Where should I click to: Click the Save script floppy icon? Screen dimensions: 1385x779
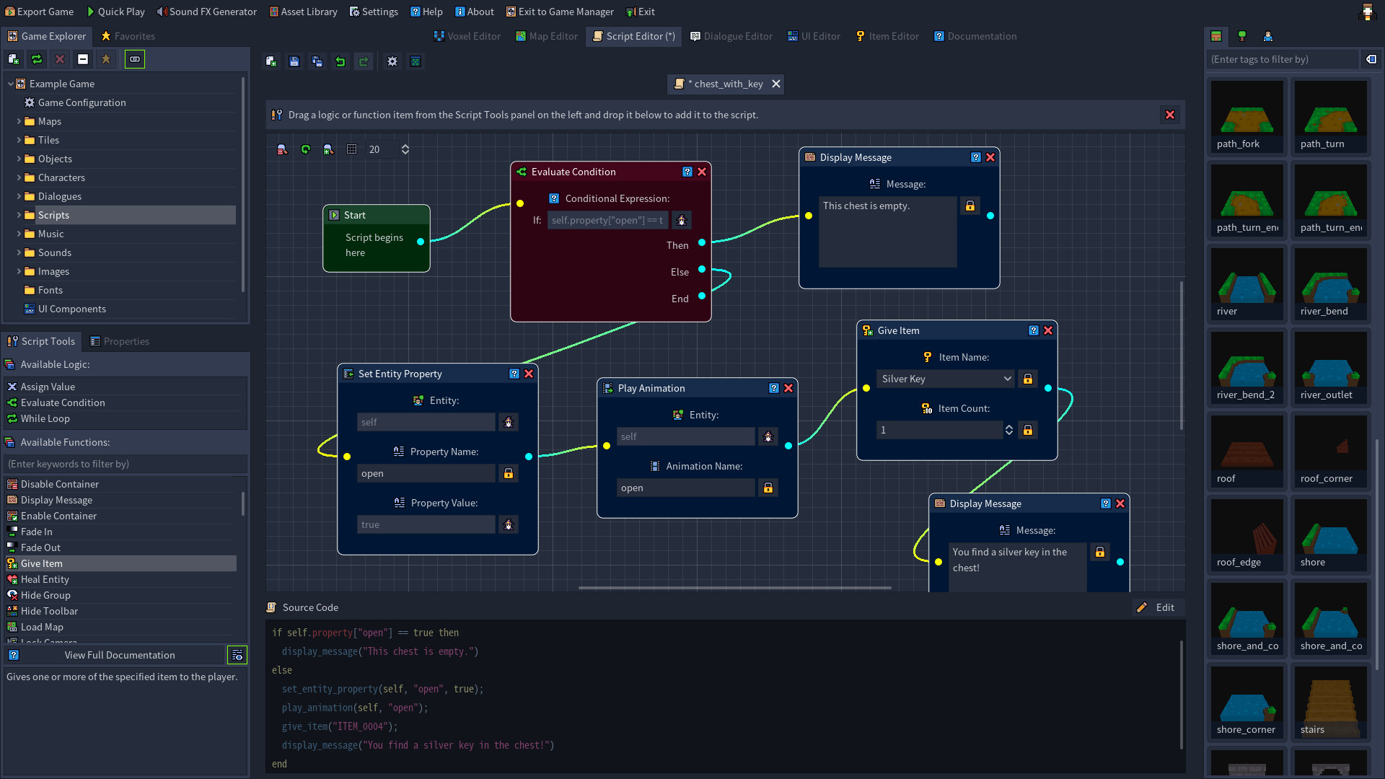tap(294, 62)
